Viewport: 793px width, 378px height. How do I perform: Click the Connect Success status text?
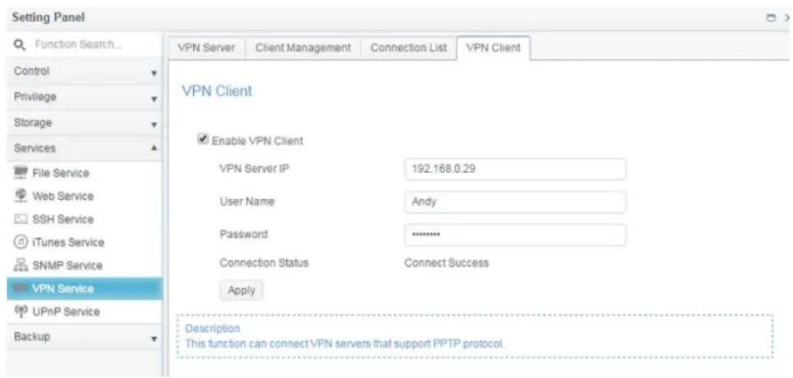click(447, 262)
